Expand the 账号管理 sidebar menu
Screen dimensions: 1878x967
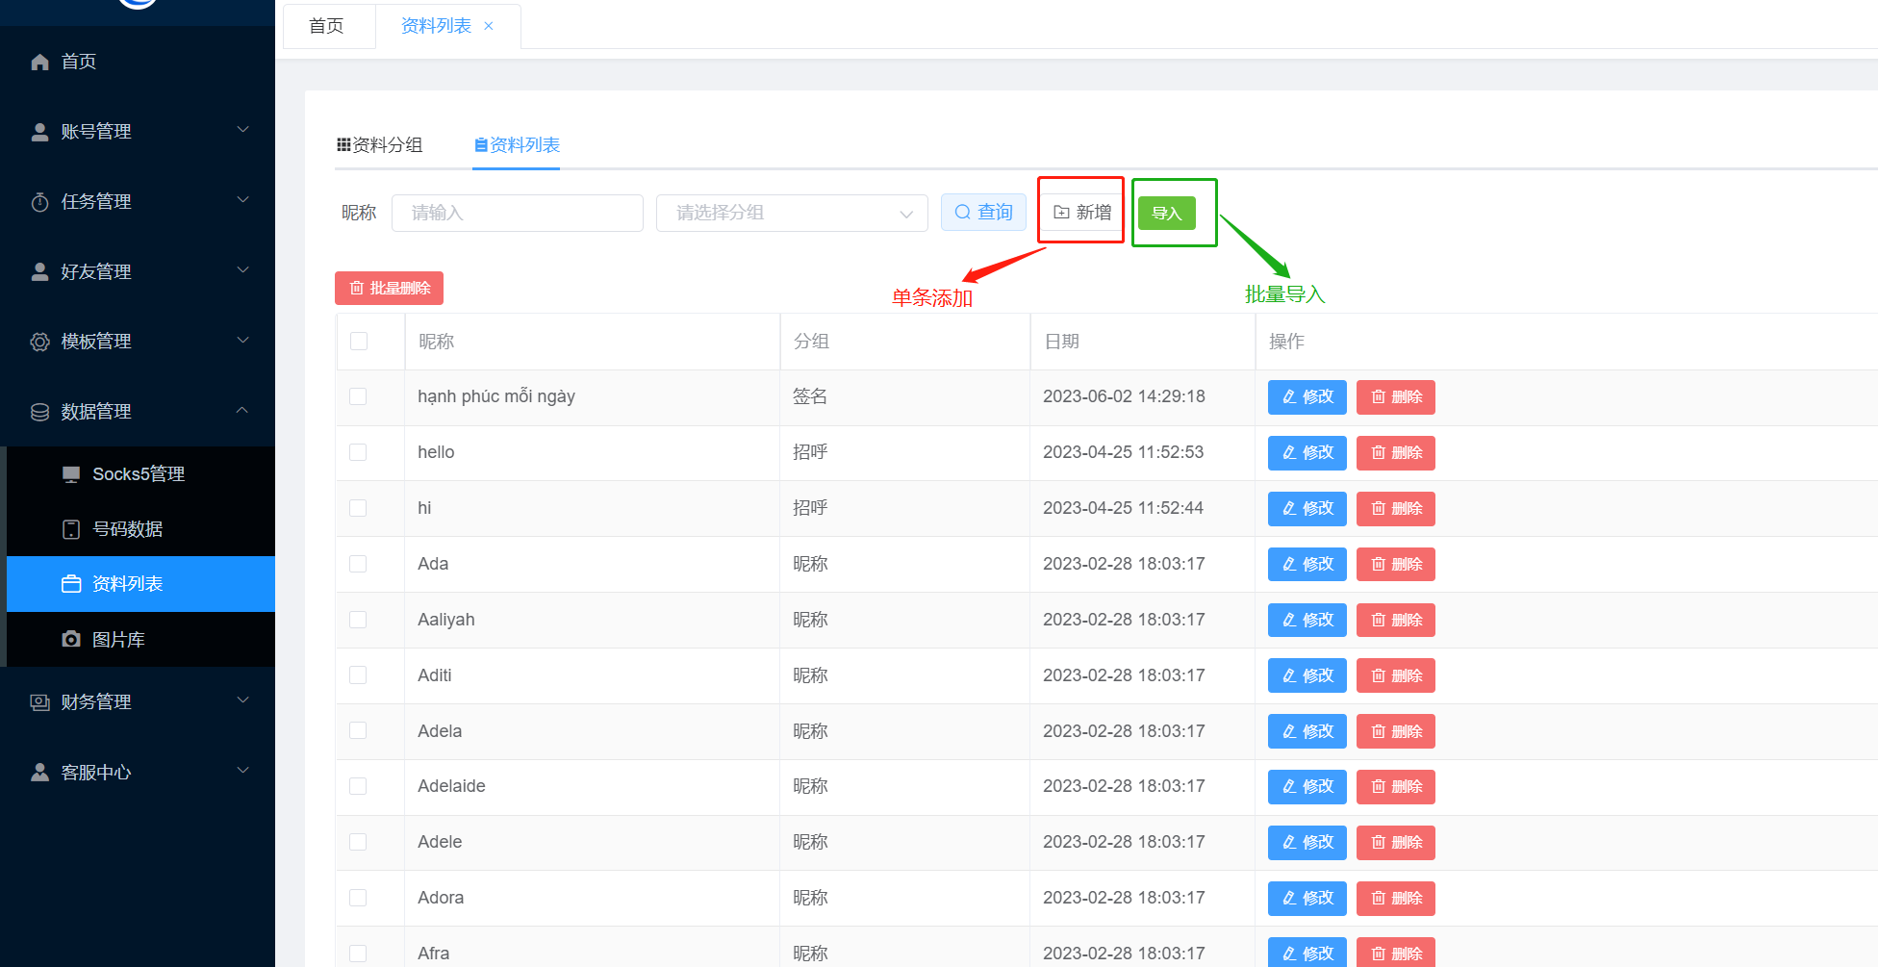coord(138,132)
